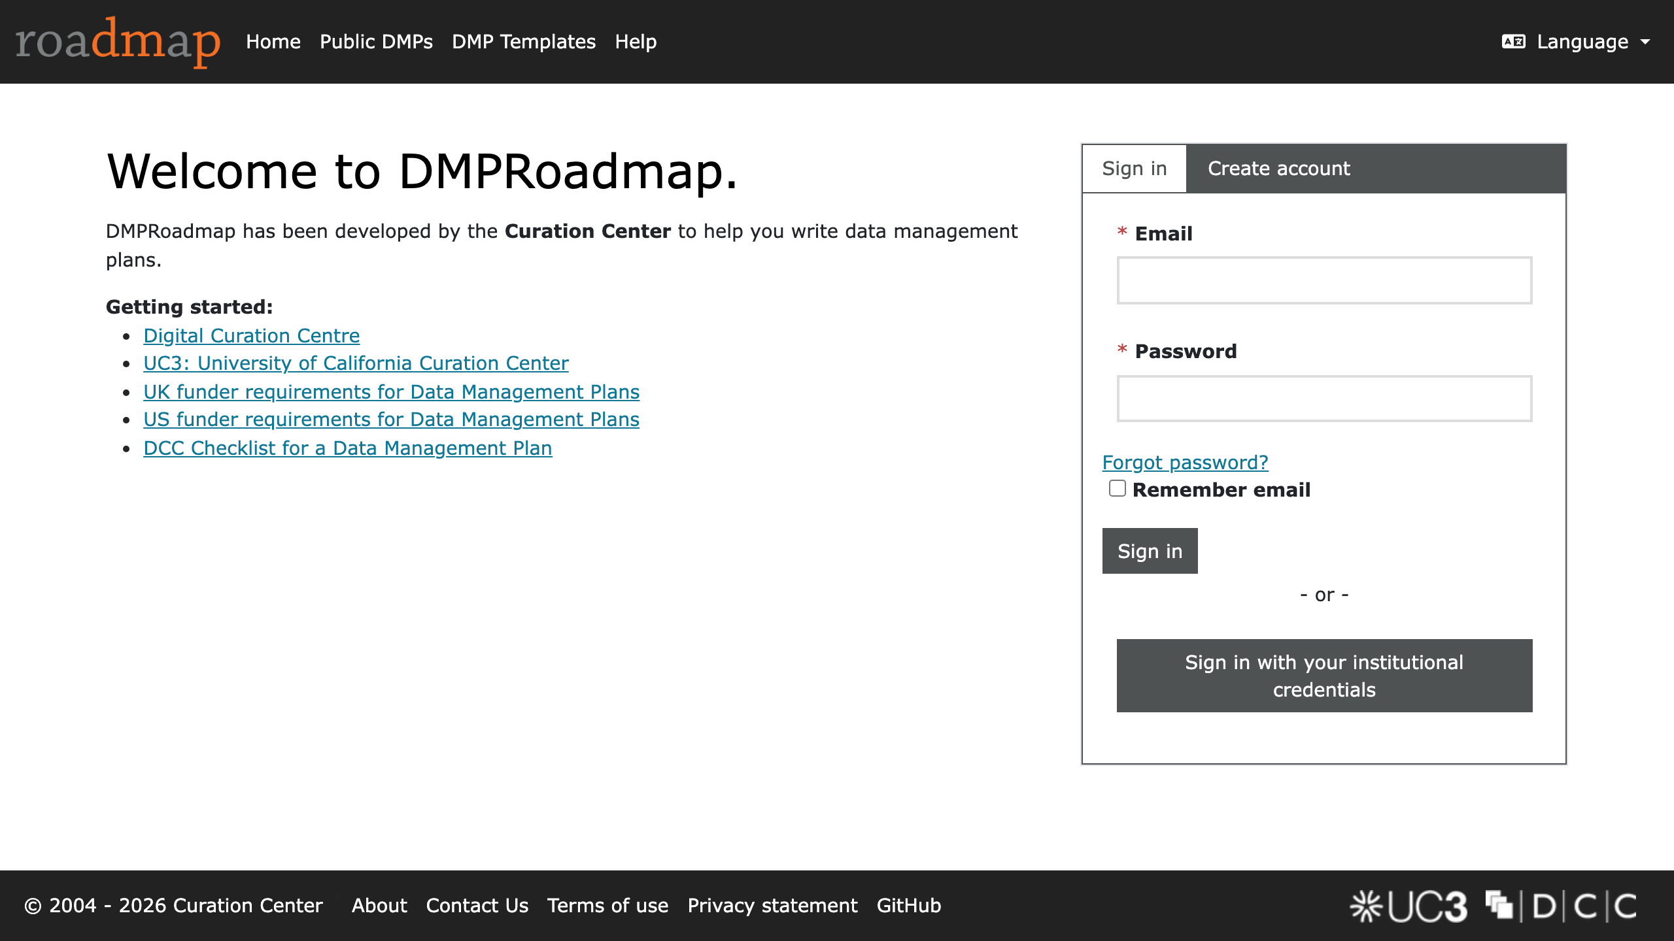The width and height of the screenshot is (1674, 941).
Task: Check the Remember email checkbox
Action: tap(1118, 488)
